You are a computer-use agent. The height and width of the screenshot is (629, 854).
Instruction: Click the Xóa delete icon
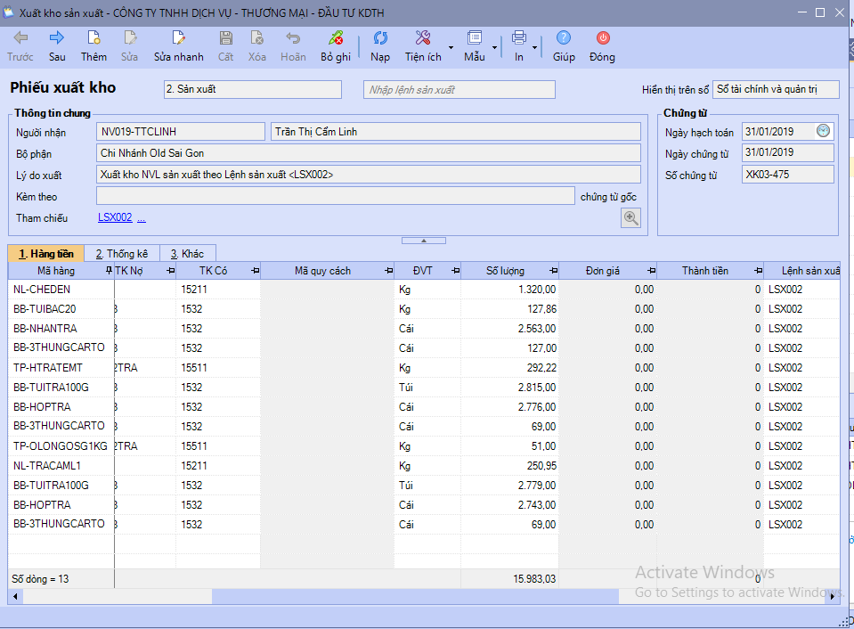[257, 46]
